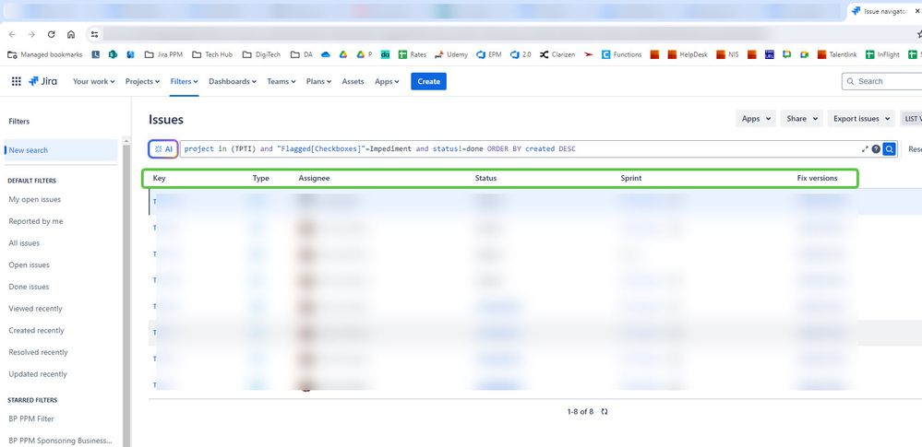Sort by the Status column header
The height and width of the screenshot is (447, 922).
point(485,178)
